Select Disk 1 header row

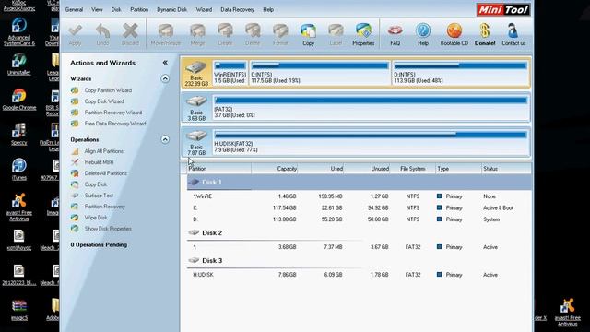tap(360, 183)
